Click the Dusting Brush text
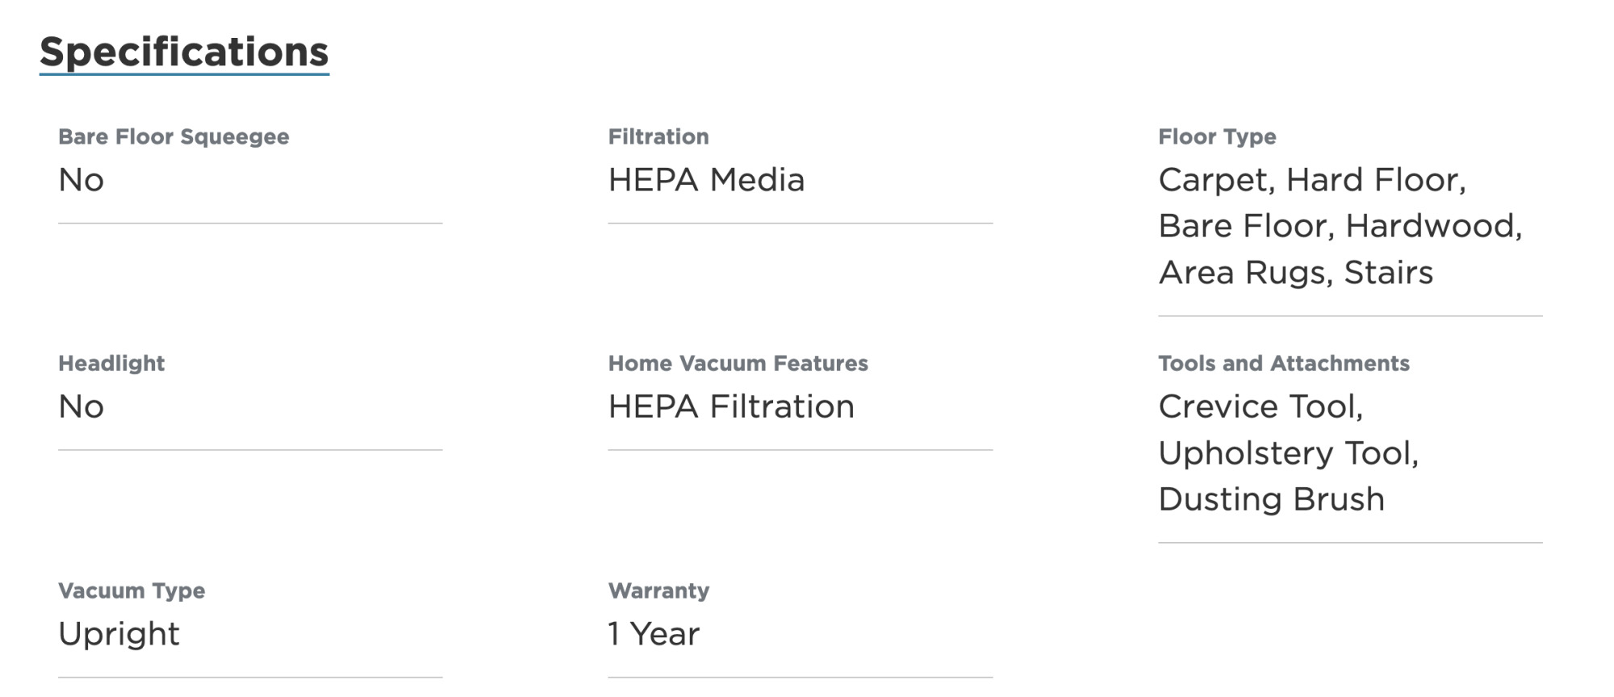This screenshot has width=1614, height=697. [1271, 499]
